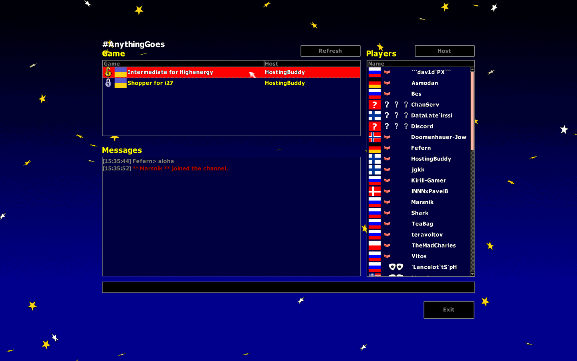Click host HostingBuddy in the Intermediate for Highenergy row

(x=285, y=72)
